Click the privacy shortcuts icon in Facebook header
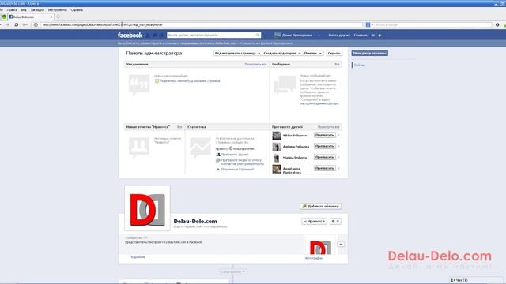Screen dimensions: 506x284 point(372,35)
